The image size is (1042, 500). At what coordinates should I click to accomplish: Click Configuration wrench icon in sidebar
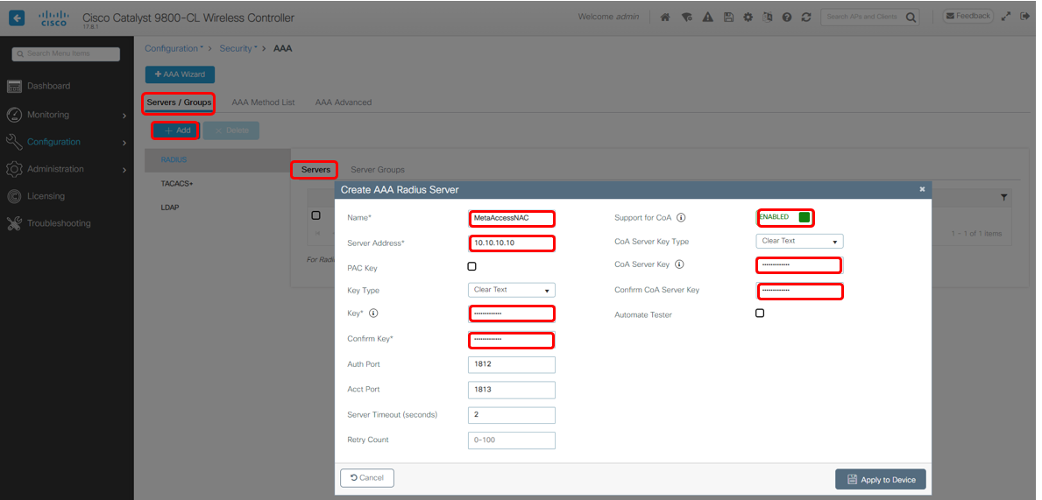coord(14,142)
